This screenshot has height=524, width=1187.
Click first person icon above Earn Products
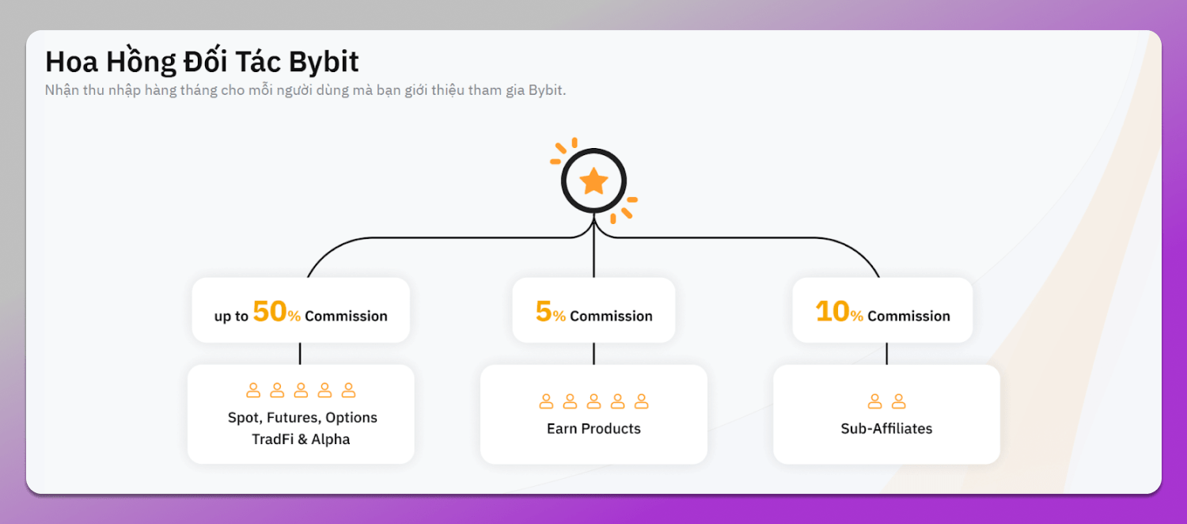(546, 401)
